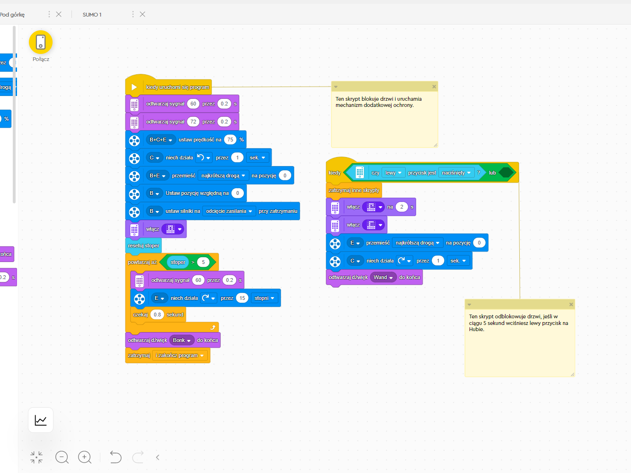Switch to the Pod górkę tab
Image resolution: width=631 pixels, height=473 pixels.
pos(12,15)
